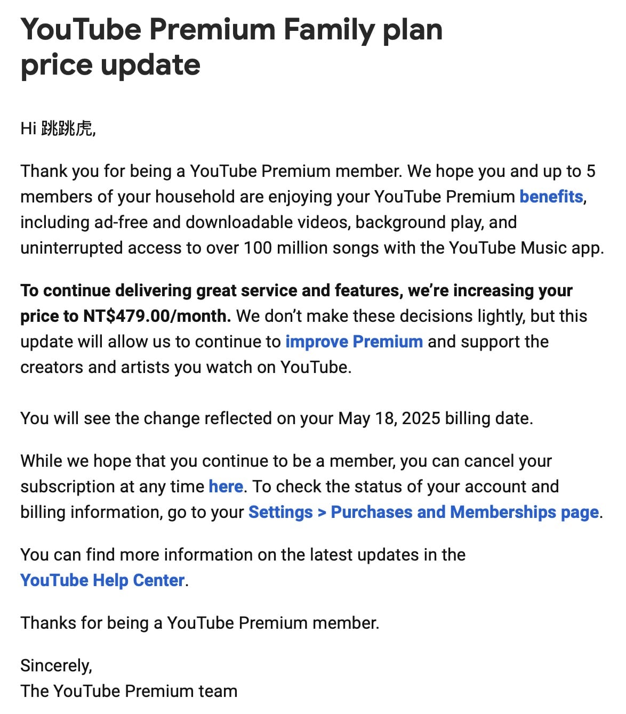The width and height of the screenshot is (626, 714).
Task: Click the bold NT$479.00/month price text
Action: [157, 316]
